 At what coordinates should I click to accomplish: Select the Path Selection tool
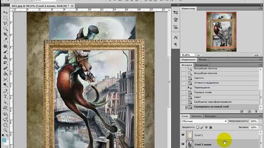pyautogui.click(x=5, y=102)
